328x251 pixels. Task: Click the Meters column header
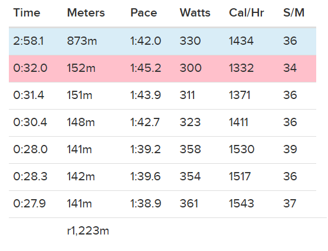(x=86, y=13)
